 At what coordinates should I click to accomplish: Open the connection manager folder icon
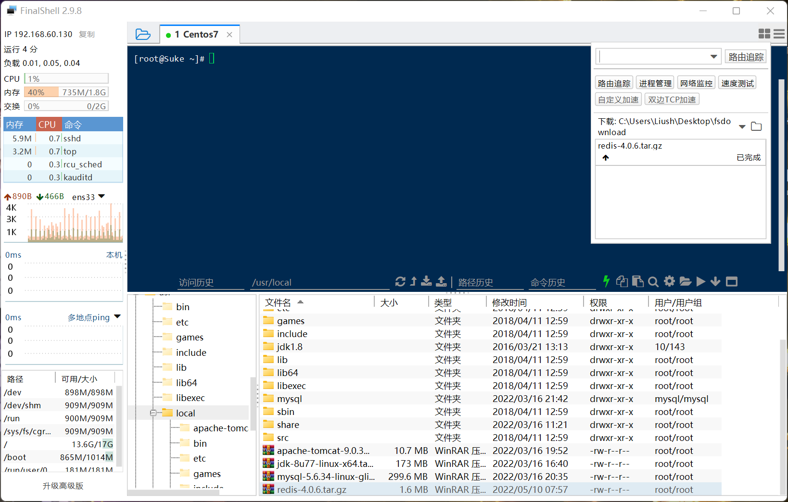(143, 34)
